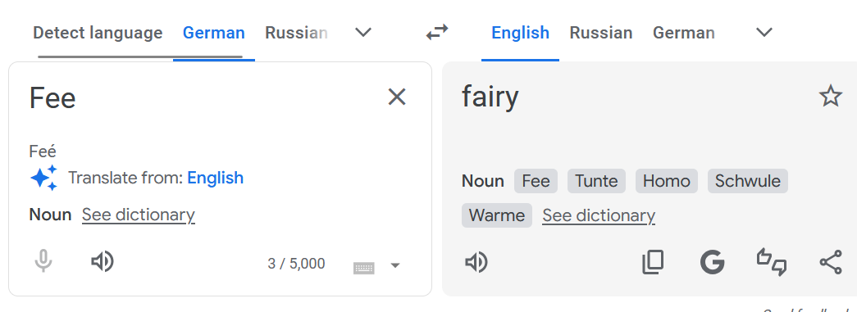
Task: Save translation with the star icon
Action: tap(830, 97)
